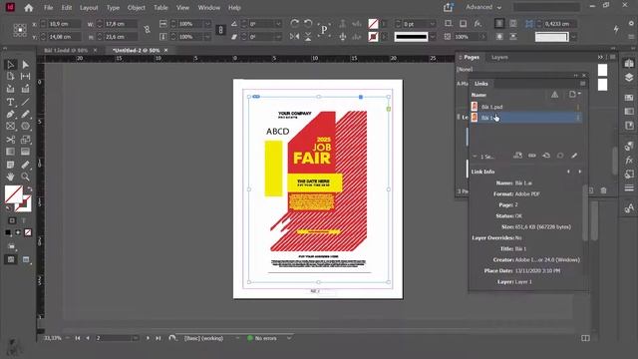Click the Edit Original pencil icon
Screen dimensions: 638x359
tap(574, 156)
